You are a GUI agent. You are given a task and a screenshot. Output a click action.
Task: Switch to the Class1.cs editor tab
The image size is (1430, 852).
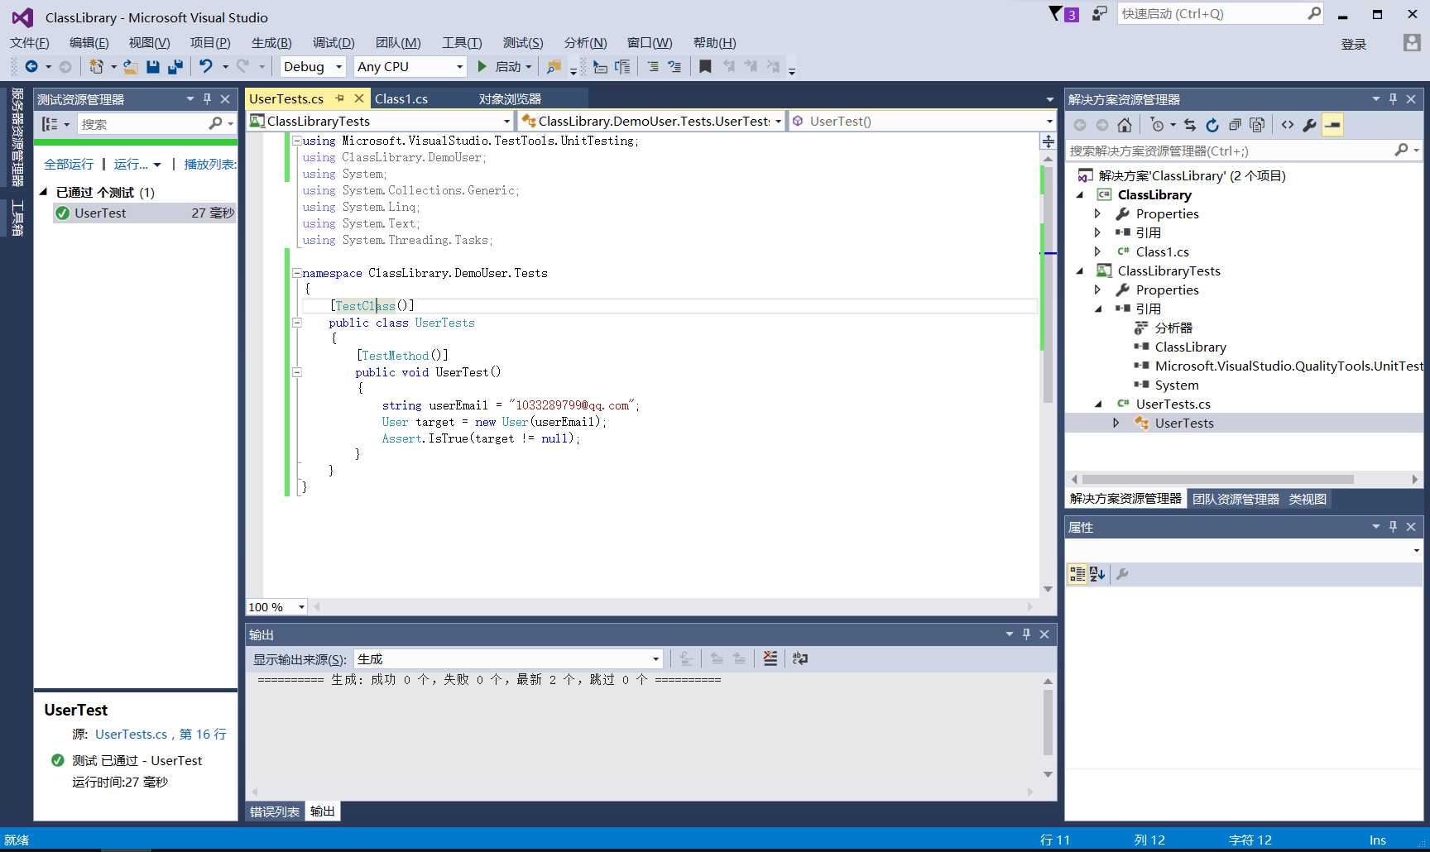401,98
